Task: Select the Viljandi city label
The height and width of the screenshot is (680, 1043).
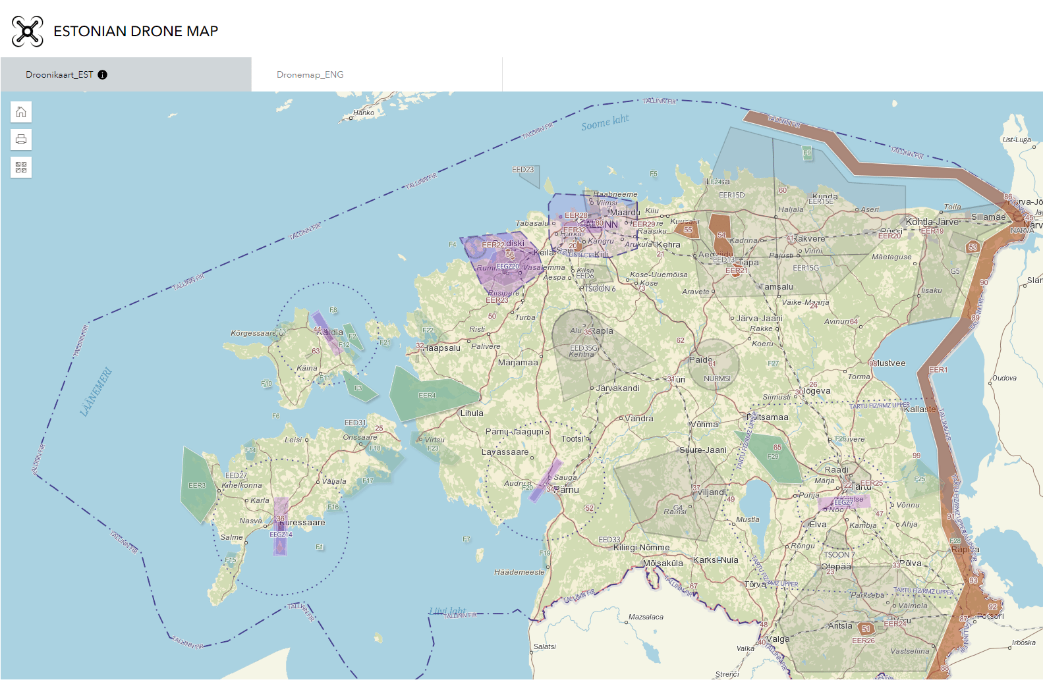Action: pos(712,492)
